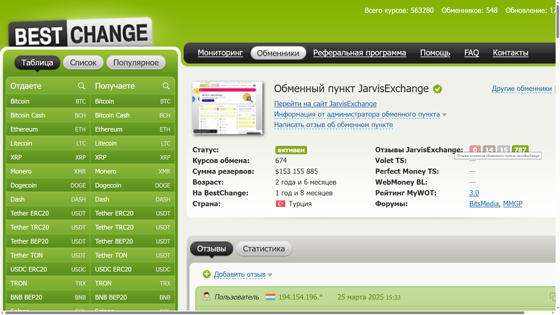This screenshot has height=315, width=560.
Task: Select Dash in the Отдаете column
Action: (x=48, y=199)
